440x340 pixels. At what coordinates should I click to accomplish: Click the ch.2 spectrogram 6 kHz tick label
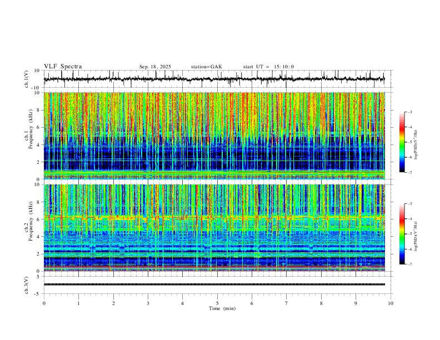(x=38, y=219)
